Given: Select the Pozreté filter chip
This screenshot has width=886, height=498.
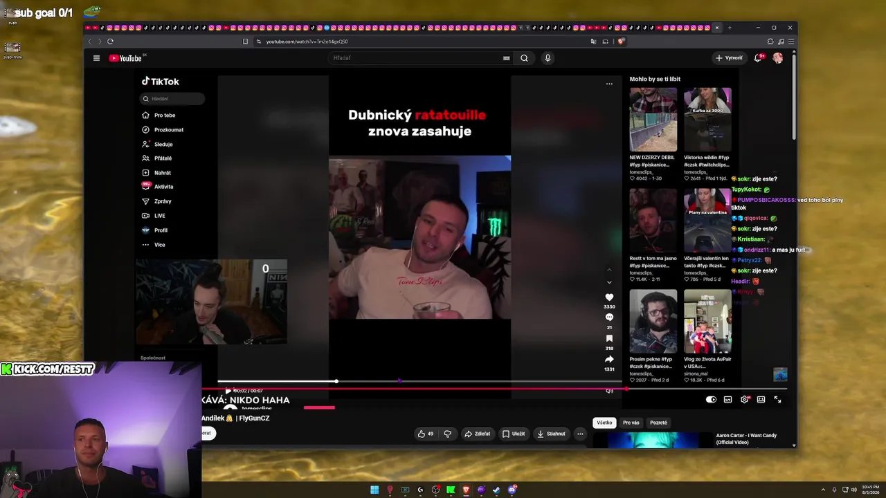Looking at the screenshot, I should click(659, 423).
